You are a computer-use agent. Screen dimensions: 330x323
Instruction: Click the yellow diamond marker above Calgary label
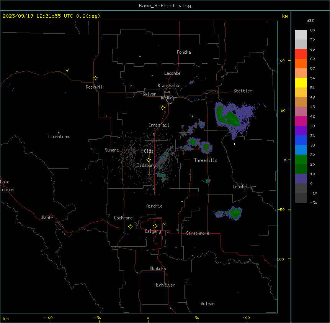pos(155,226)
